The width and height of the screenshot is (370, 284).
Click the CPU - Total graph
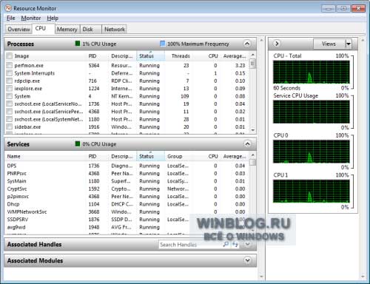(312, 72)
